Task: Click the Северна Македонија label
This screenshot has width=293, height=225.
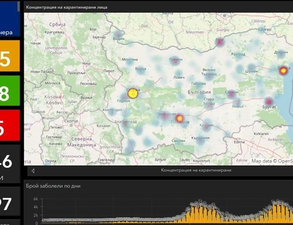Action: click(82, 142)
